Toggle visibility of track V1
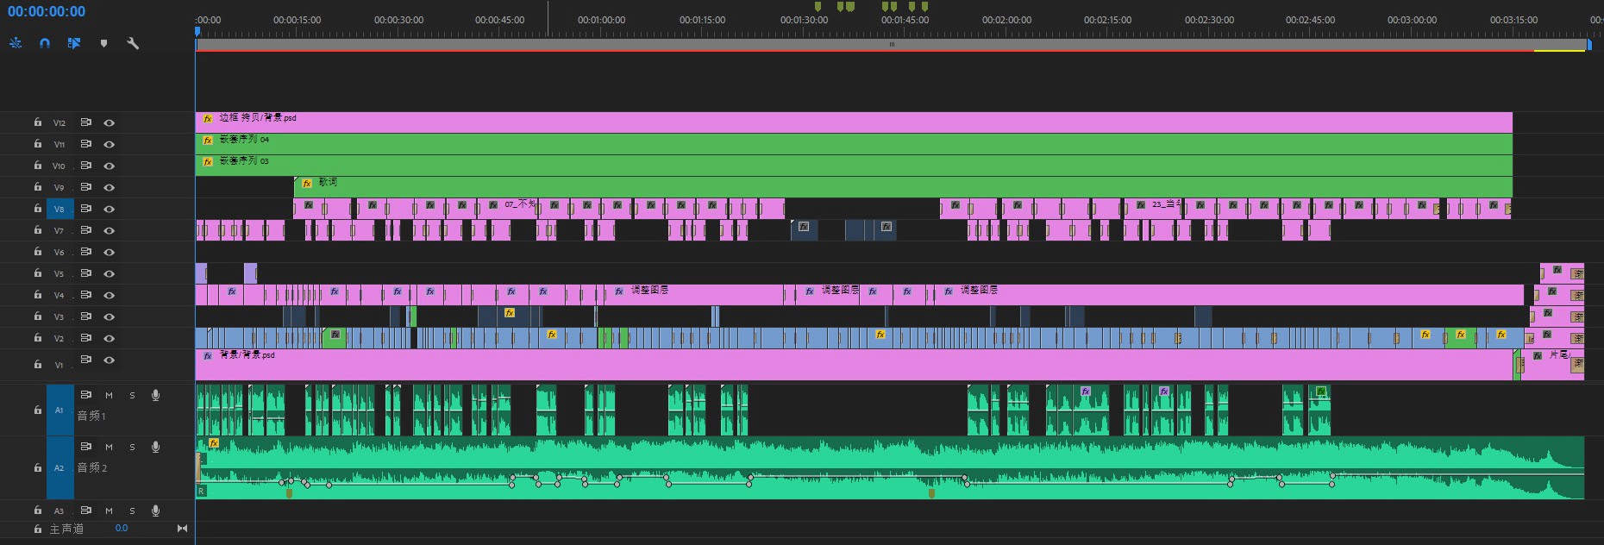This screenshot has width=1604, height=545. coord(110,360)
